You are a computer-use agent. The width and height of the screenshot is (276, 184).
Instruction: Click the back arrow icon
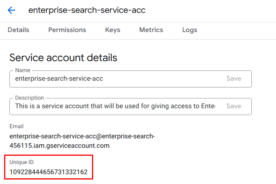pos(11,10)
